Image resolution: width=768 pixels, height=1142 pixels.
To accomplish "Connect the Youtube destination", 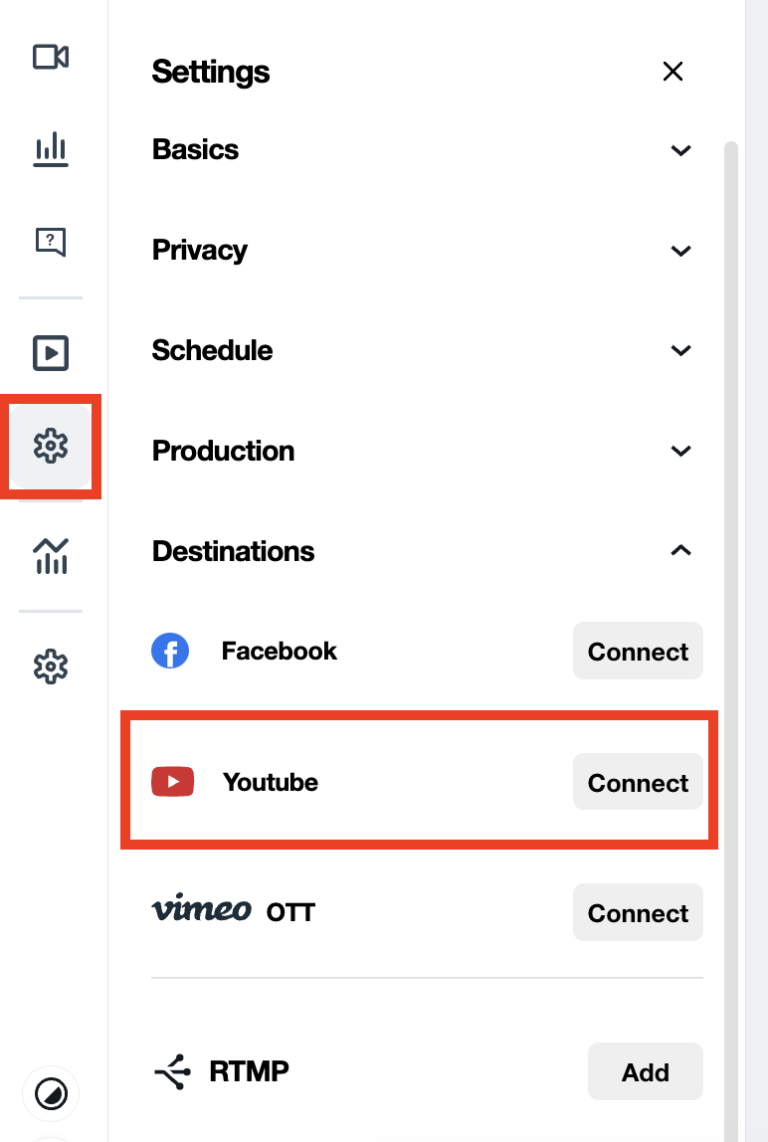I will pos(638,783).
